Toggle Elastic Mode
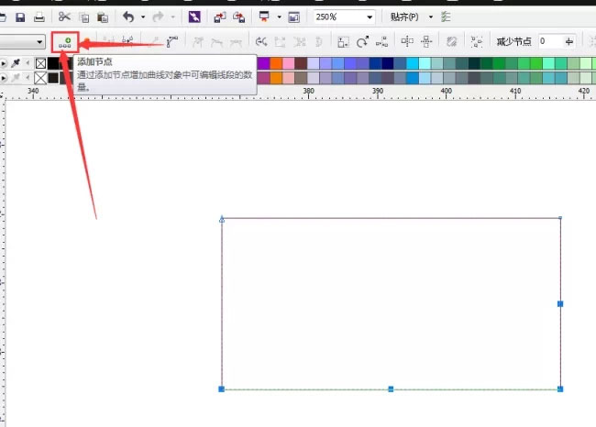596x427 pixels. pos(451,41)
